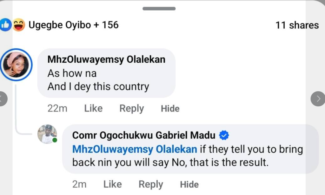Click the blue MhzOluwayemsy Olalekan mention
The width and height of the screenshot is (325, 195).
(x=135, y=149)
